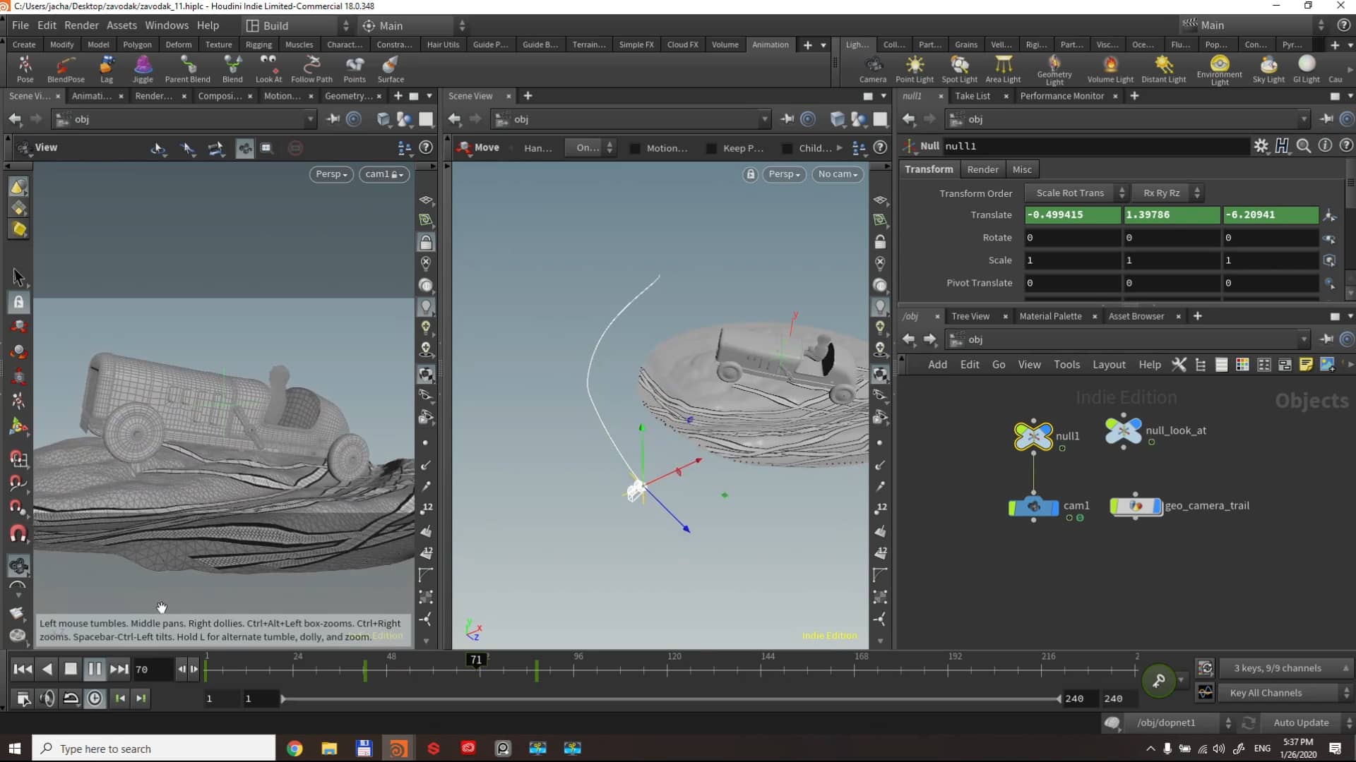Open the Persp view dropdown in Scene View
This screenshot has height=762, width=1356.
pyautogui.click(x=784, y=174)
